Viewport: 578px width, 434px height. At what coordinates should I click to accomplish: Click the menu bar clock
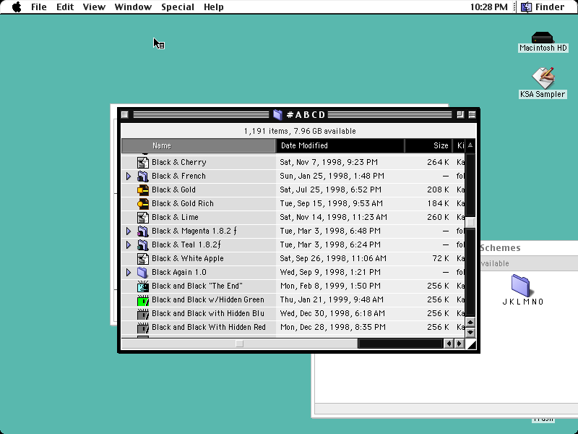tap(489, 7)
